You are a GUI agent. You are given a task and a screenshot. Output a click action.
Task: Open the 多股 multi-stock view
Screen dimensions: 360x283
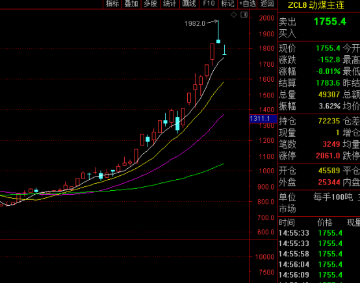pos(150,4)
